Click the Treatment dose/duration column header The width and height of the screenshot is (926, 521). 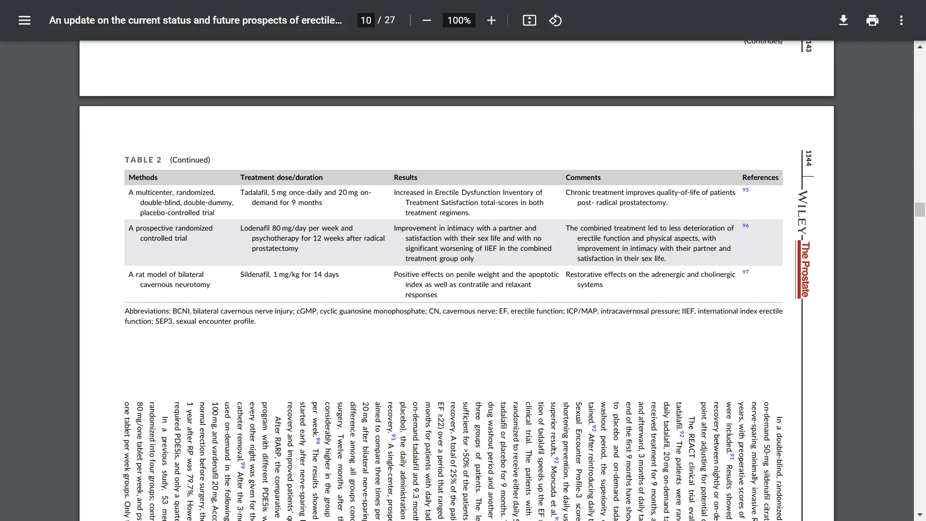(281, 178)
